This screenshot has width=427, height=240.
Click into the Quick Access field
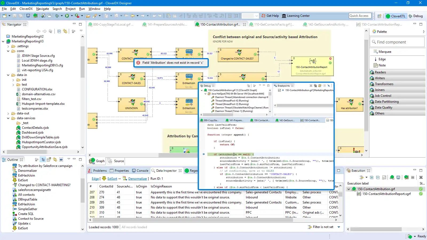tap(360, 16)
